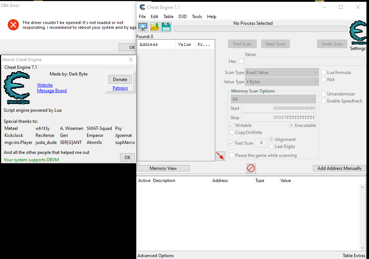Click the Next Scan button

pos(275,44)
